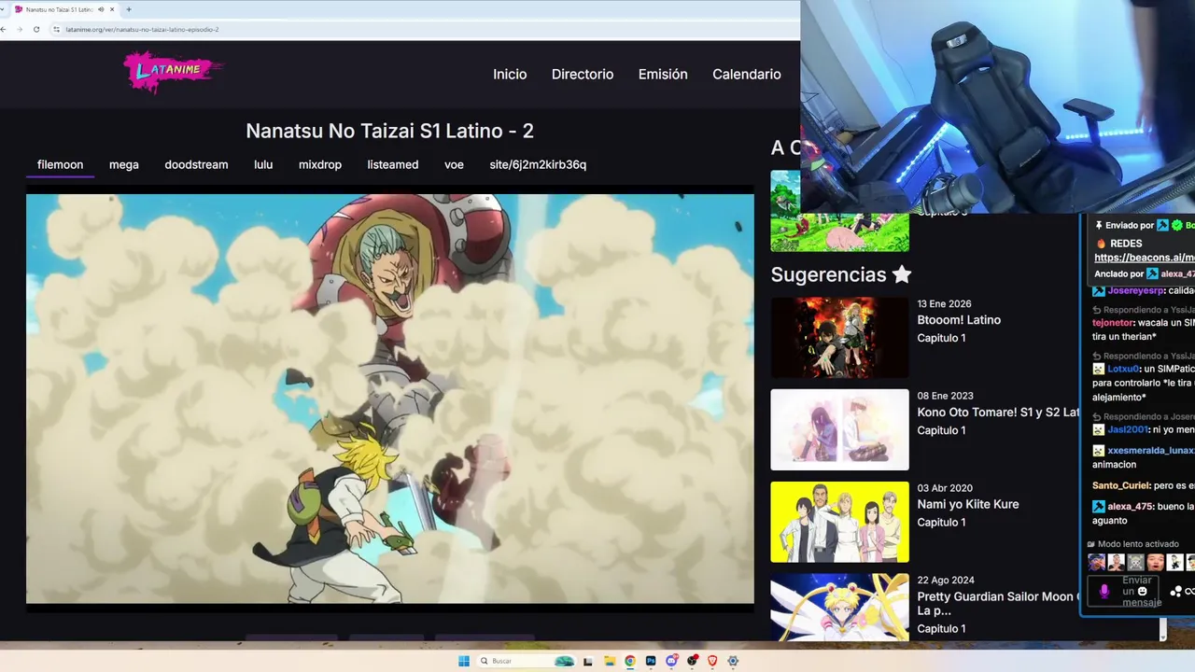
Task: Open the beacons.ai link in pinned chat
Action: [1145, 258]
